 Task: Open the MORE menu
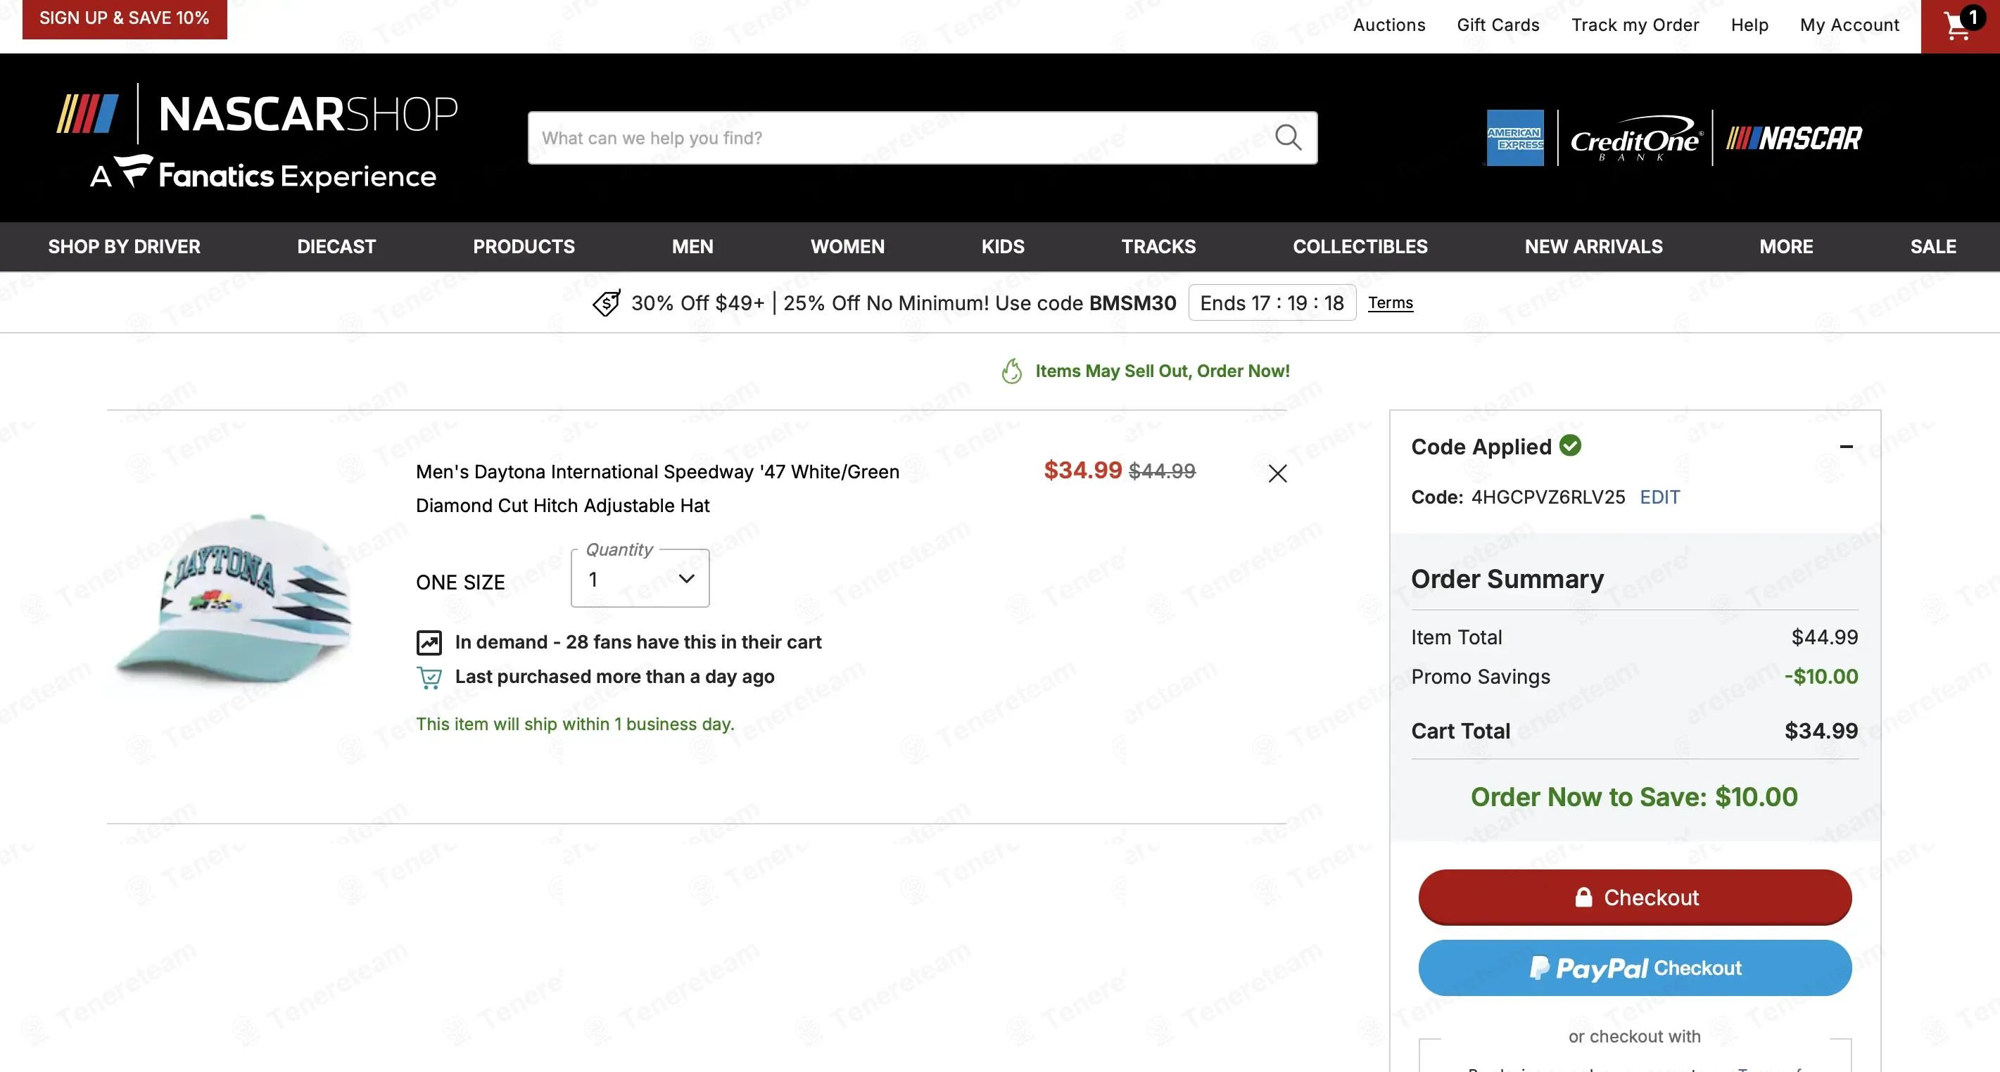click(x=1786, y=247)
